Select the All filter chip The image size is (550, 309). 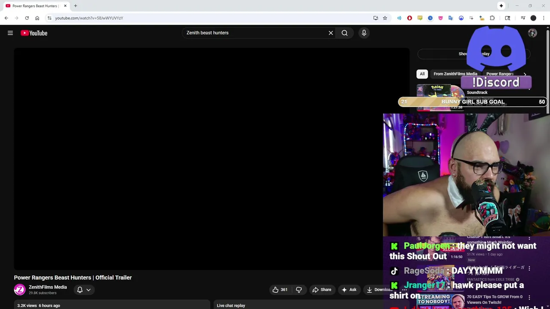tap(422, 74)
